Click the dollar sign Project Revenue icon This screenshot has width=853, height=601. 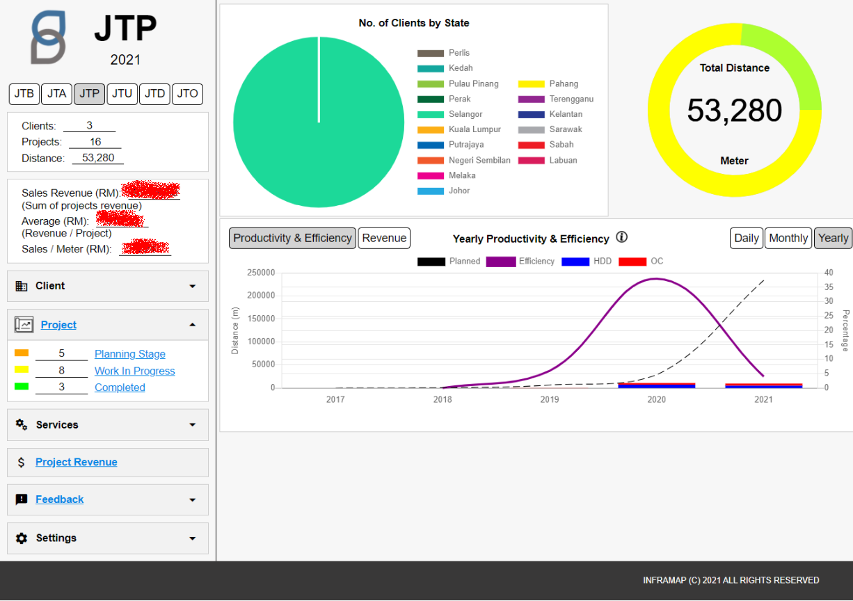22,463
